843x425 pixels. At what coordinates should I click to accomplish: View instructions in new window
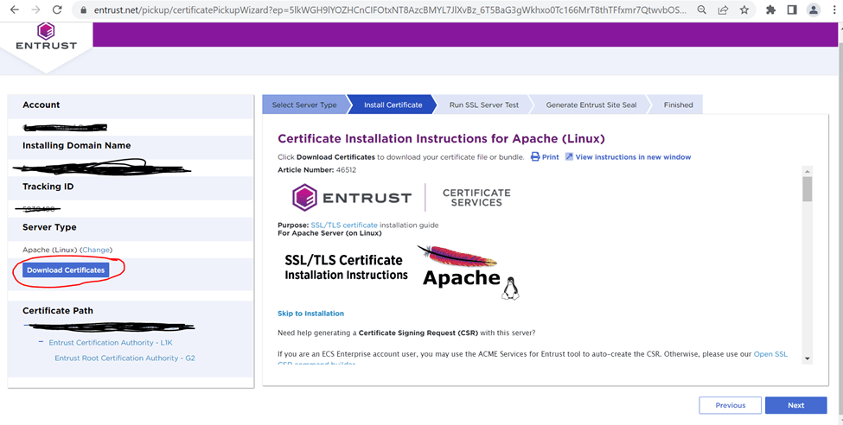point(633,157)
